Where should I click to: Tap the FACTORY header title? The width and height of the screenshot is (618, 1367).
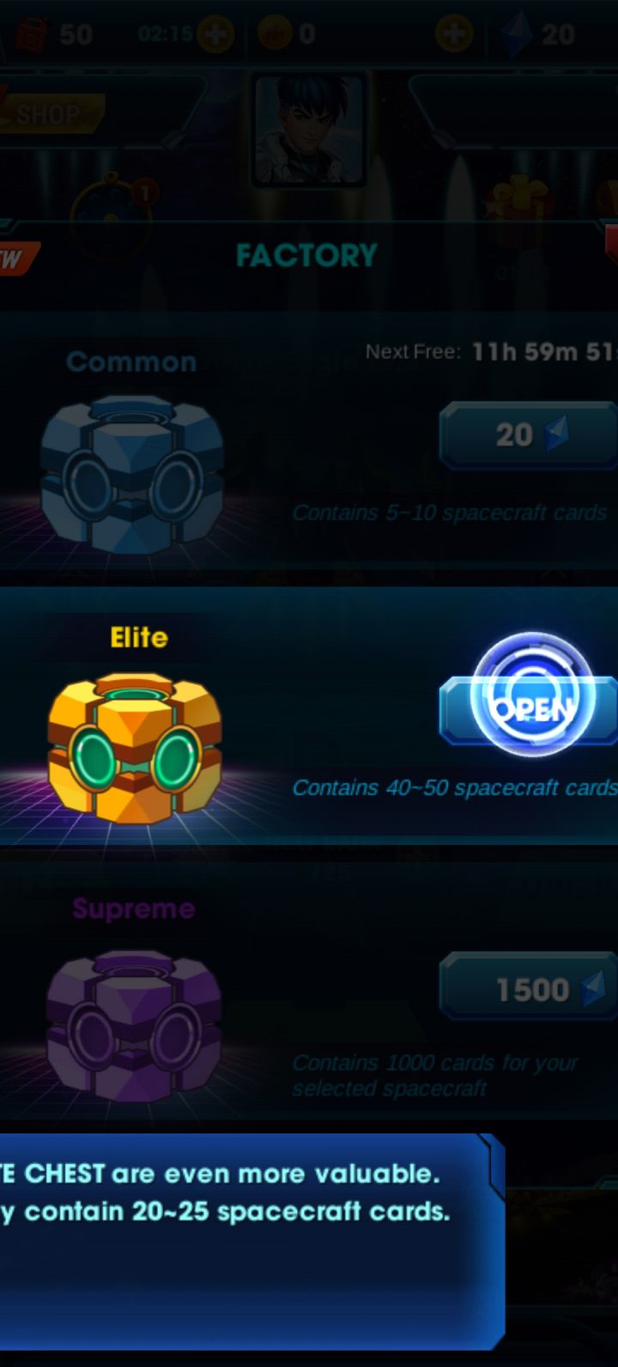[306, 255]
